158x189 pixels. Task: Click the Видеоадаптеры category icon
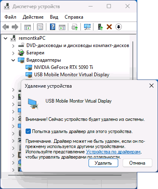click(x=21, y=60)
